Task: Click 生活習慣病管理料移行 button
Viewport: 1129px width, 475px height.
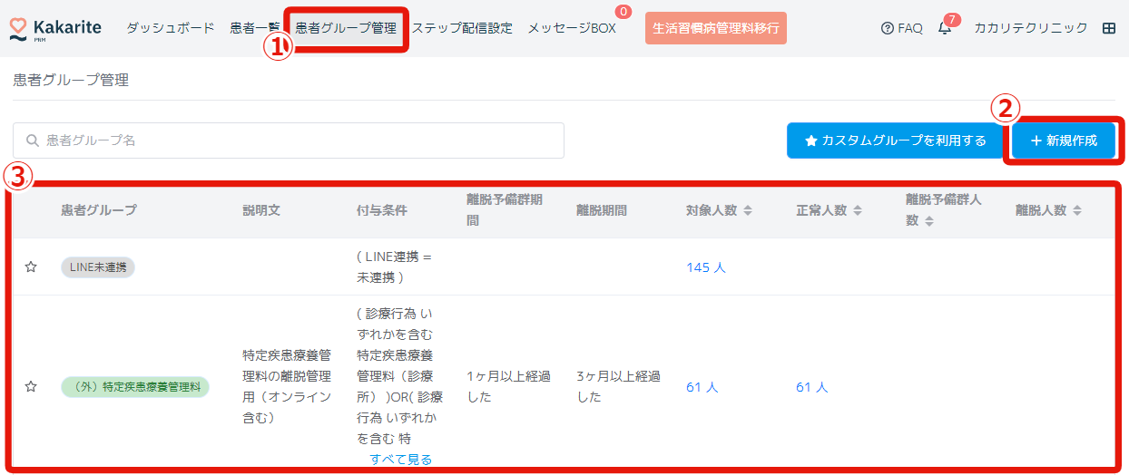Action: point(716,28)
